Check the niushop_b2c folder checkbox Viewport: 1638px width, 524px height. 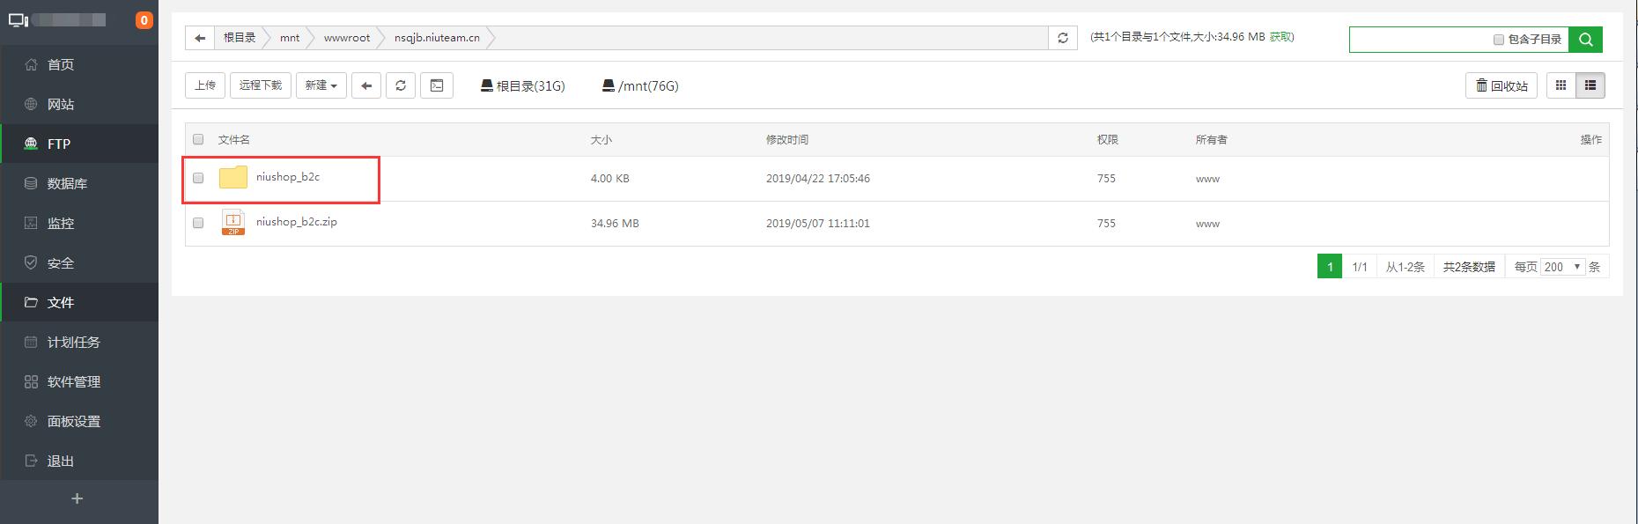tap(198, 178)
